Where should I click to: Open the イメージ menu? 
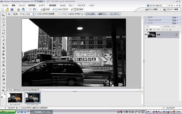(x=22, y=5)
